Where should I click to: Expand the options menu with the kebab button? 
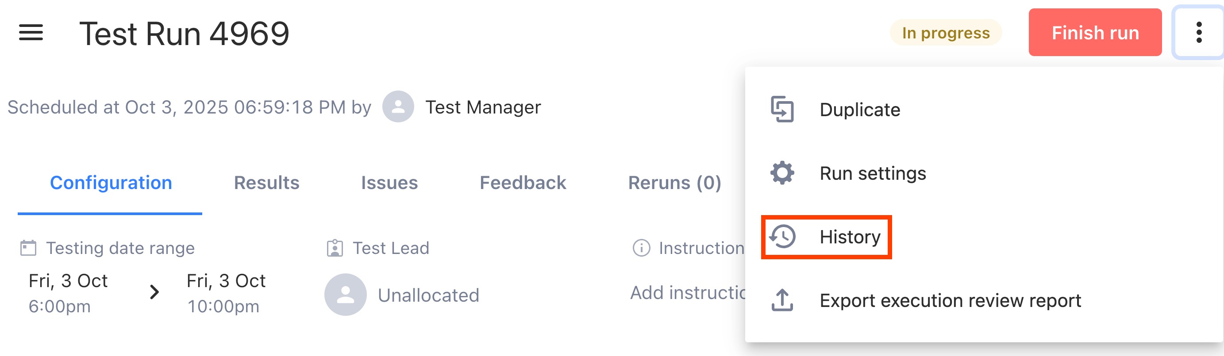click(x=1198, y=32)
